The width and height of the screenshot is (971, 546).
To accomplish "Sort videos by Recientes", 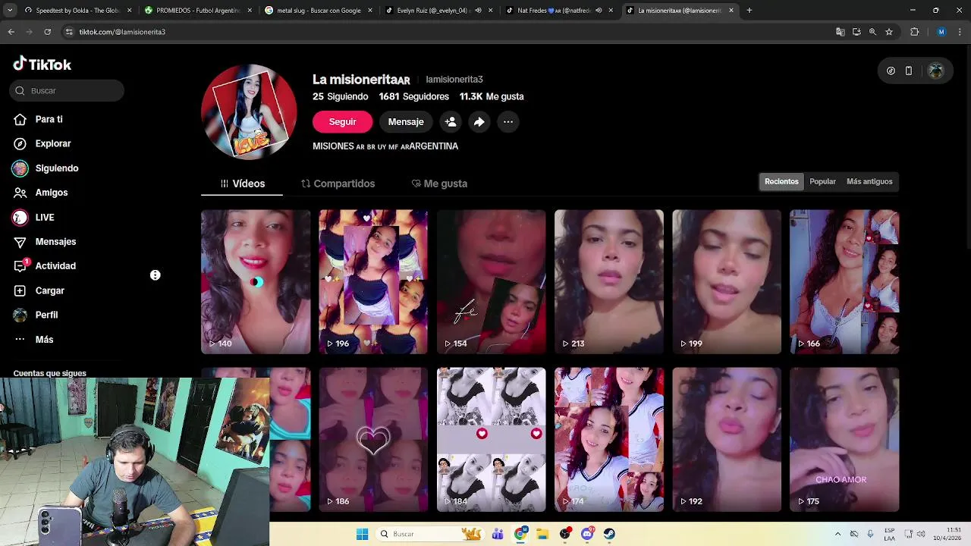I will coord(781,181).
